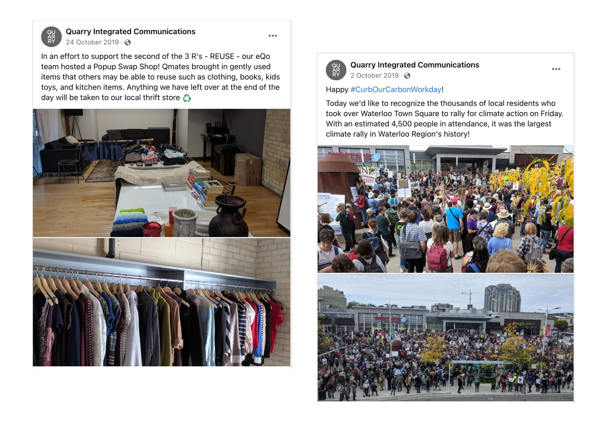Click the 24 October 2019 timestamp
The width and height of the screenshot is (607, 422).
pyautogui.click(x=92, y=42)
